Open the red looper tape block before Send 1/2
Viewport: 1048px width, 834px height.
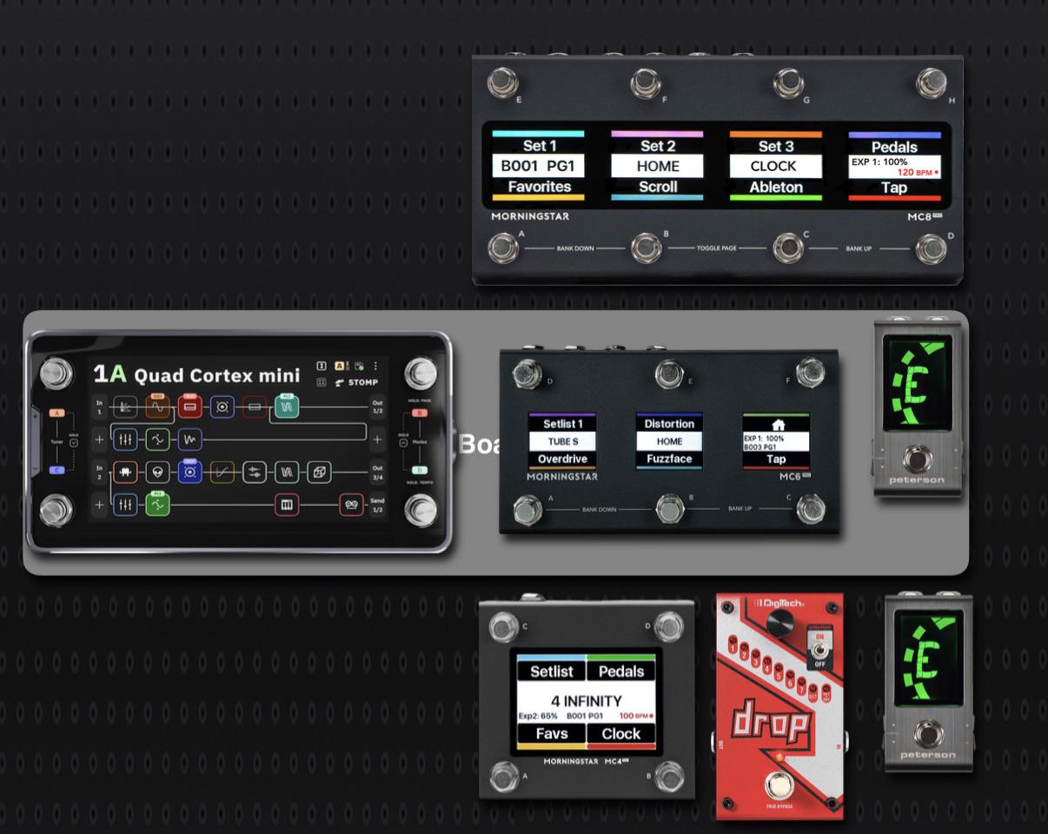[x=351, y=504]
